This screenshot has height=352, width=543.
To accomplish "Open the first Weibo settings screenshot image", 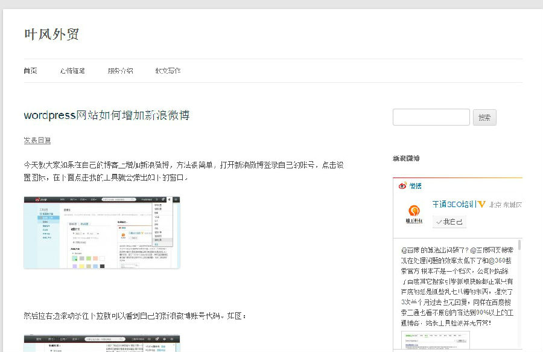I will tap(102, 232).
